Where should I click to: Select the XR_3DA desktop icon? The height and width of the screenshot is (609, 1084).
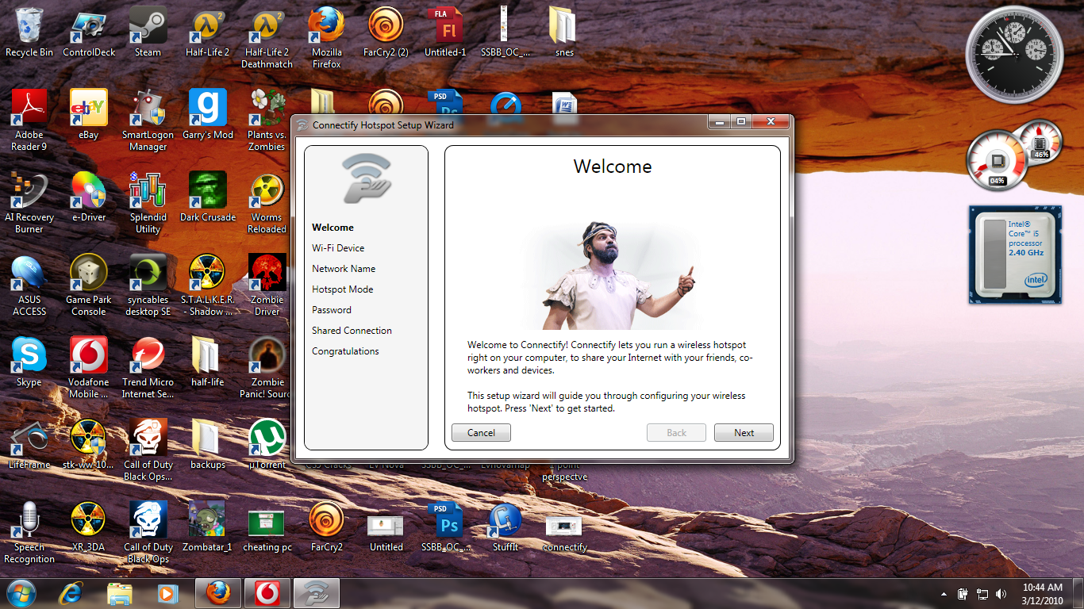(x=89, y=527)
